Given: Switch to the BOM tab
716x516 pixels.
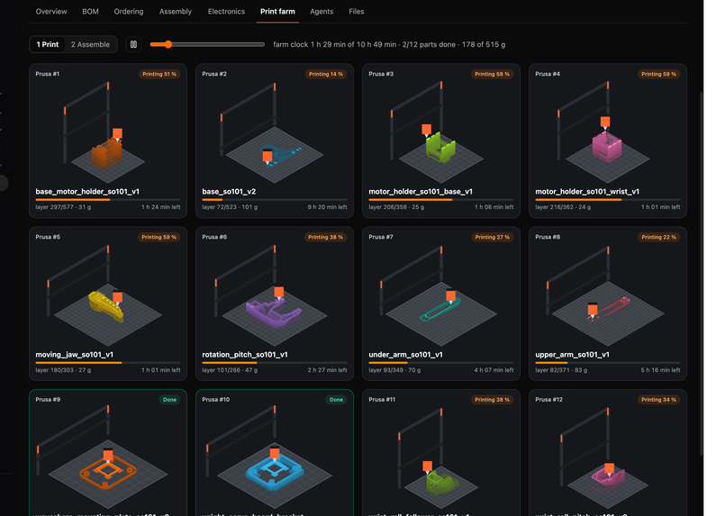Looking at the screenshot, I should coord(90,12).
